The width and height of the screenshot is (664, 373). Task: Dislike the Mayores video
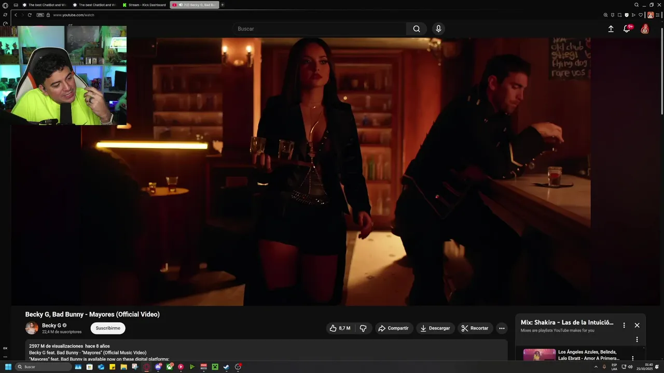(363, 328)
